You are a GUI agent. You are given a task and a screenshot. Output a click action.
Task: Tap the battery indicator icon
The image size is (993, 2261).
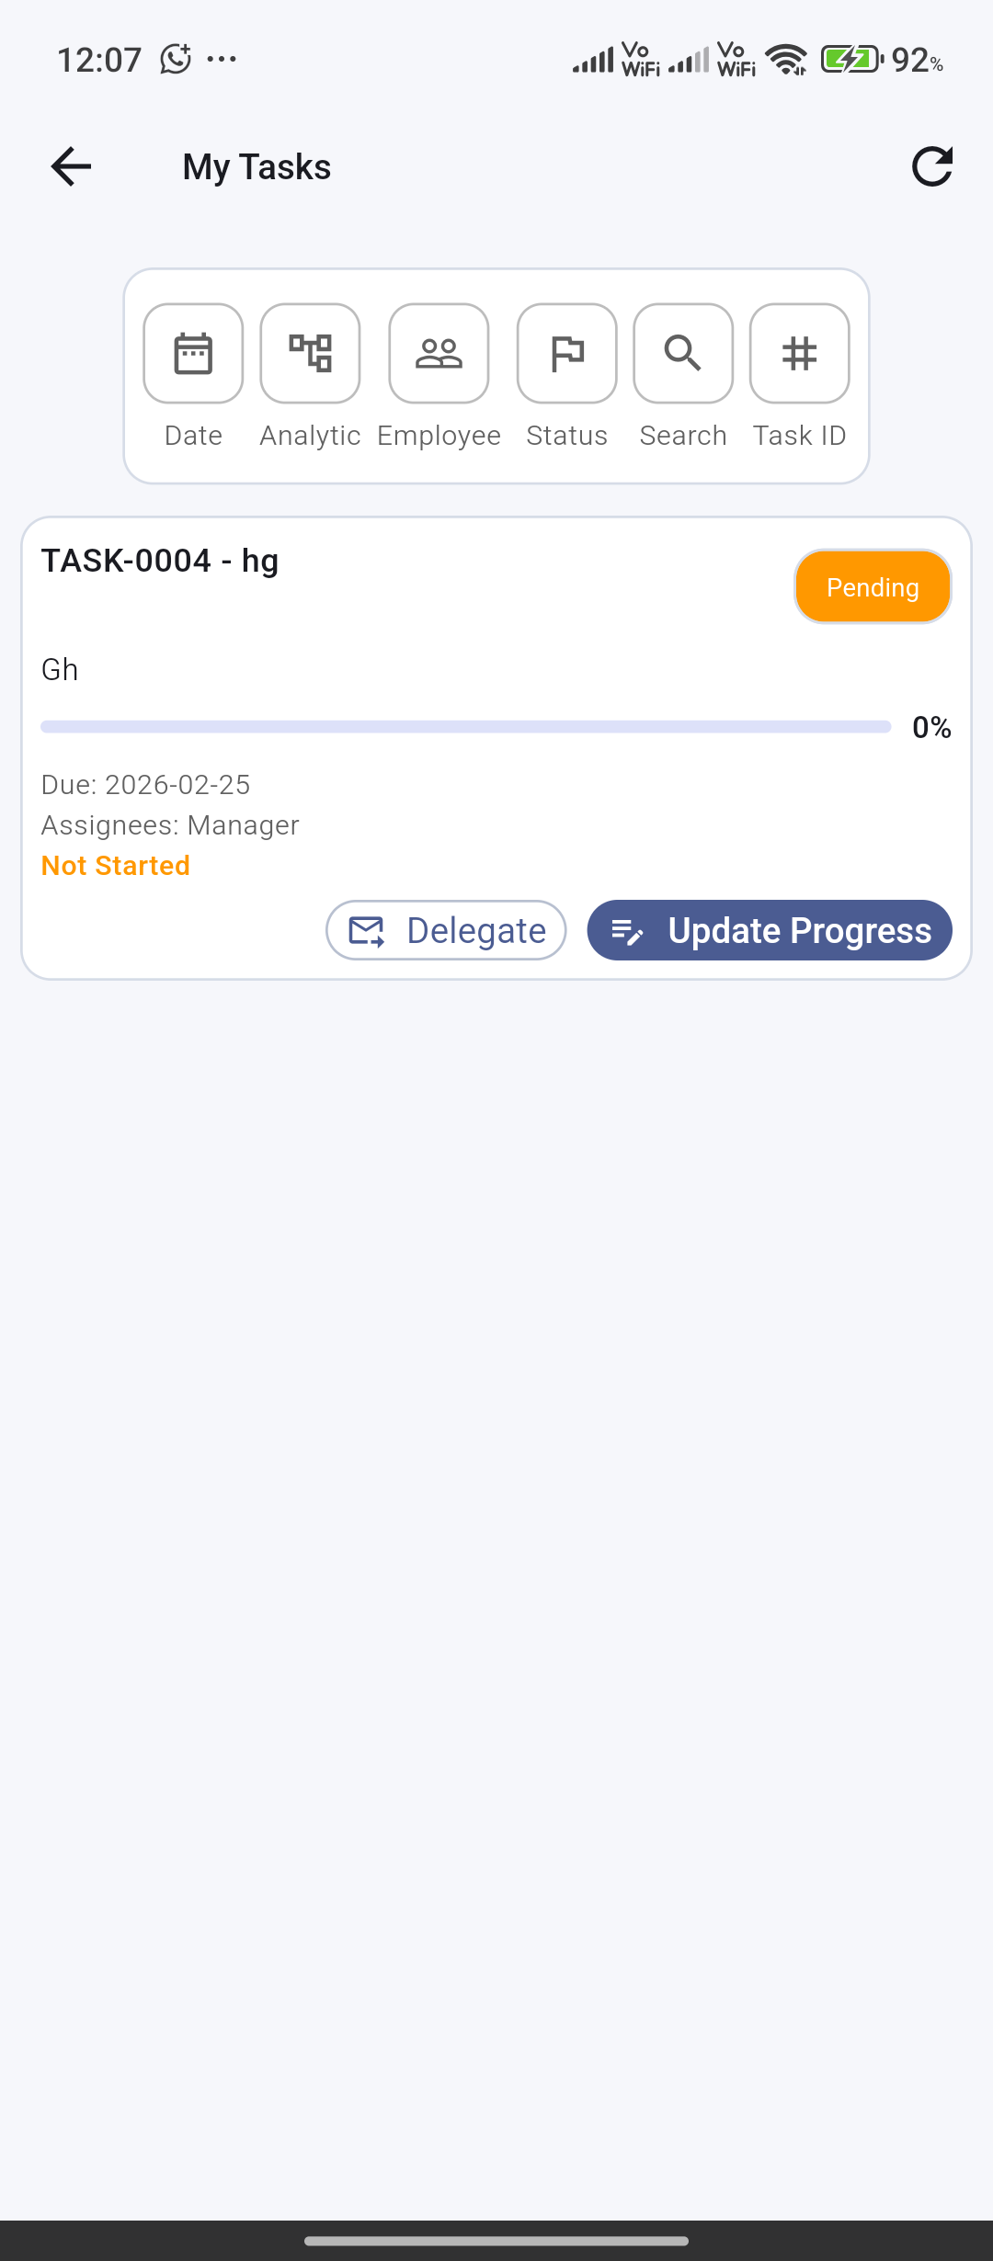850,60
